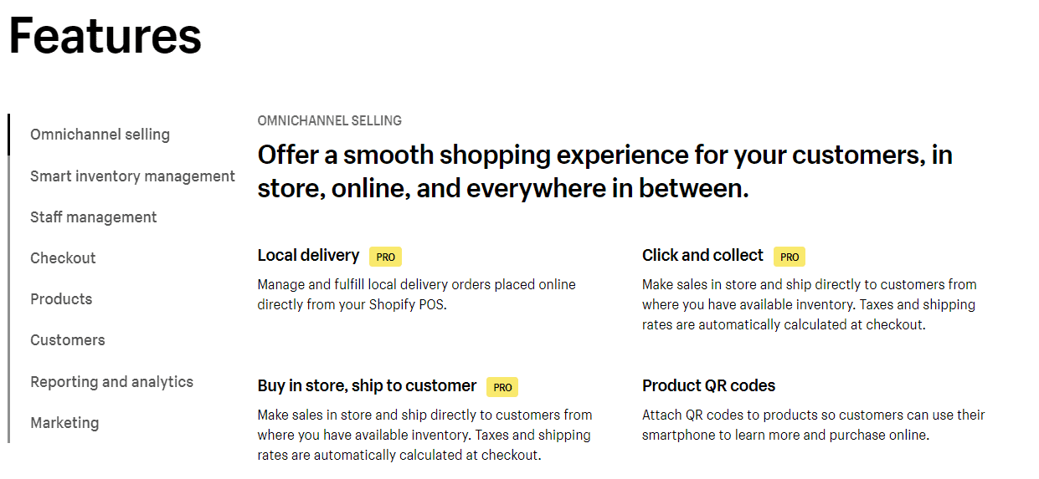Click Buy in store, ship to customer heading
This screenshot has height=479, width=1039.
pyautogui.click(x=367, y=386)
